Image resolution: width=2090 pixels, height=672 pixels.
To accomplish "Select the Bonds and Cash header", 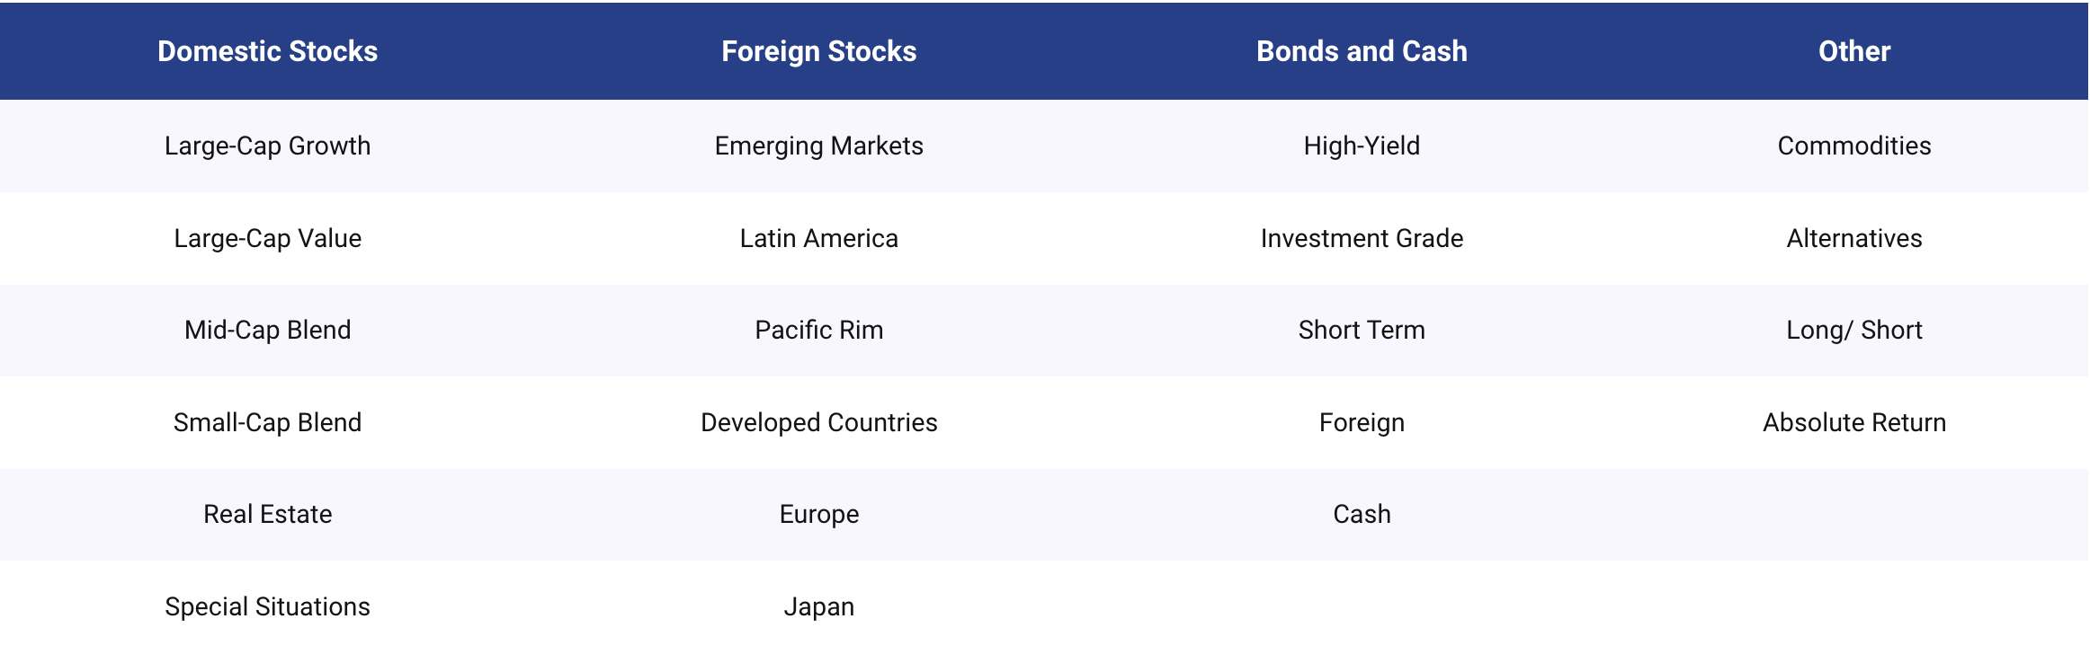I will pos(1362,51).
